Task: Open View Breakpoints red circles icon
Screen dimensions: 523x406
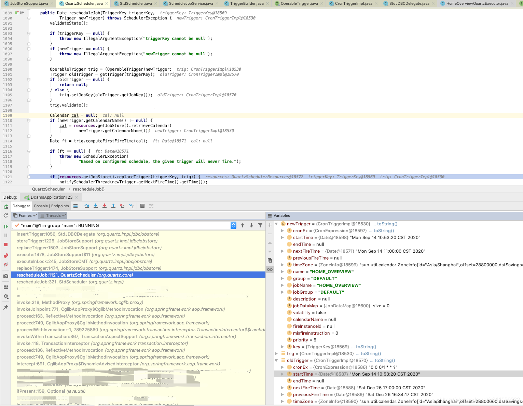Action: (x=6, y=256)
